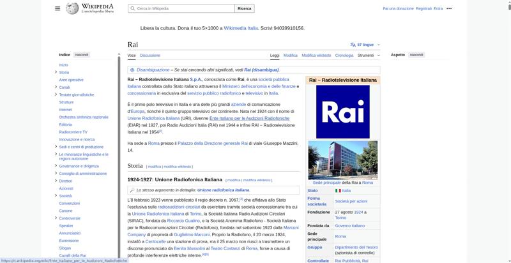Open the main menu hamburger icon
511x263 pixels.
(x=57, y=8)
